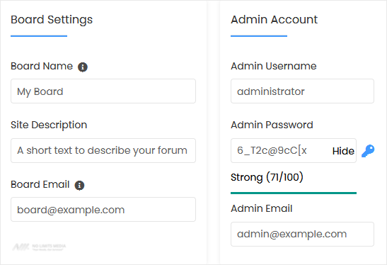Click the Admin Account section heading
The width and height of the screenshot is (387, 265).
tap(274, 20)
